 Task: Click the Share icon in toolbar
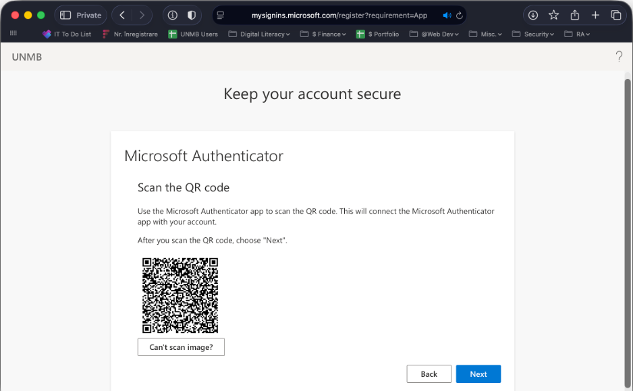[x=575, y=15]
